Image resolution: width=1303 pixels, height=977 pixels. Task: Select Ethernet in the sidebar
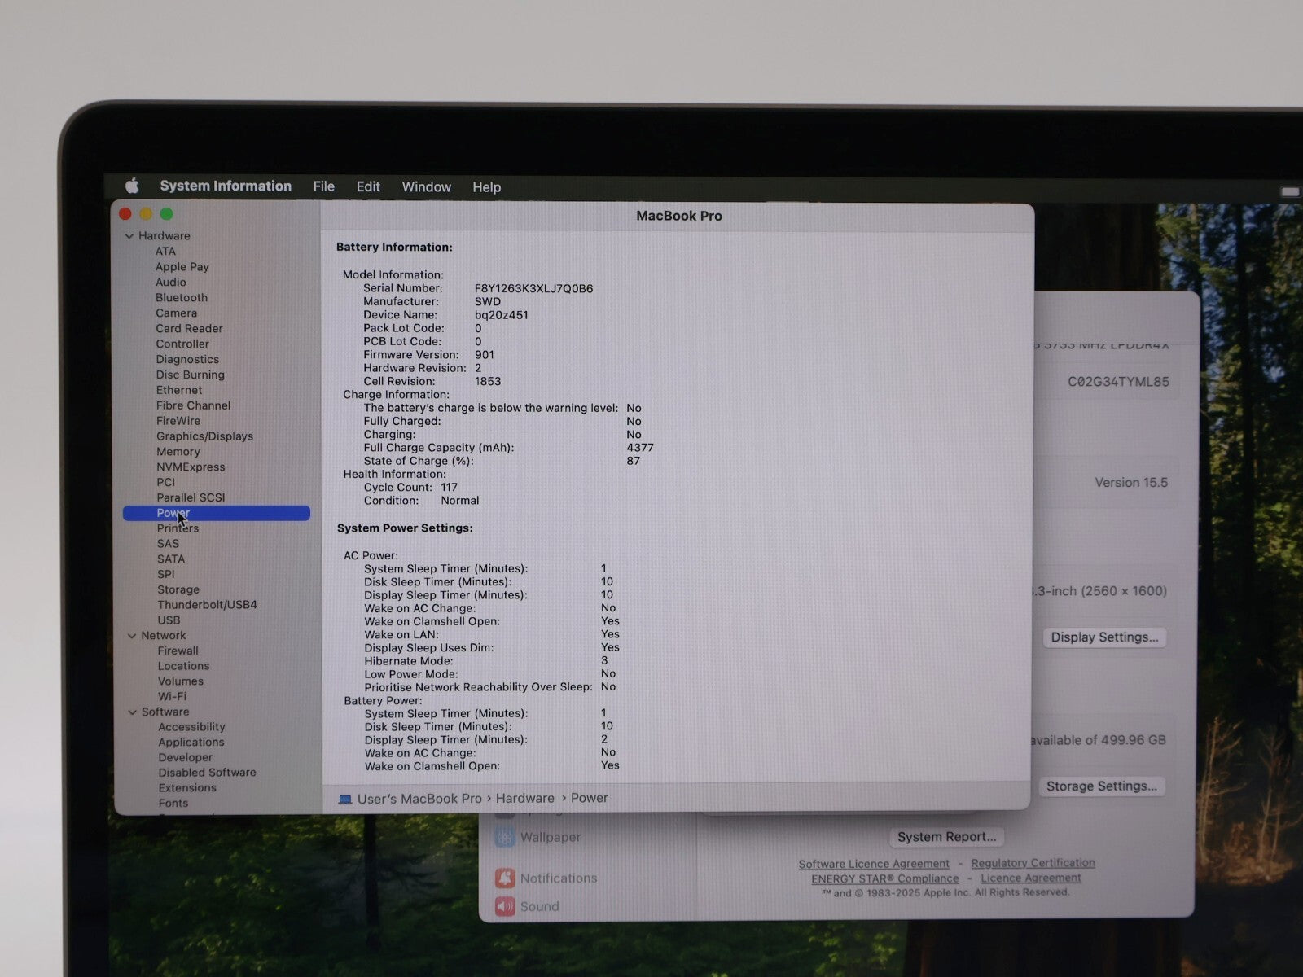[x=179, y=390]
